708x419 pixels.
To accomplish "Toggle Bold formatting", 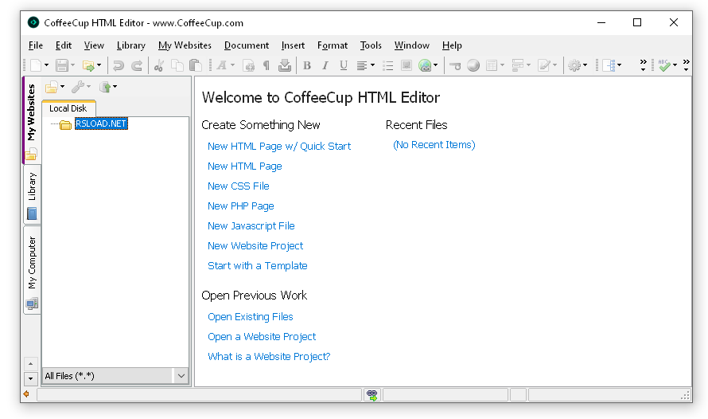I will pos(307,65).
